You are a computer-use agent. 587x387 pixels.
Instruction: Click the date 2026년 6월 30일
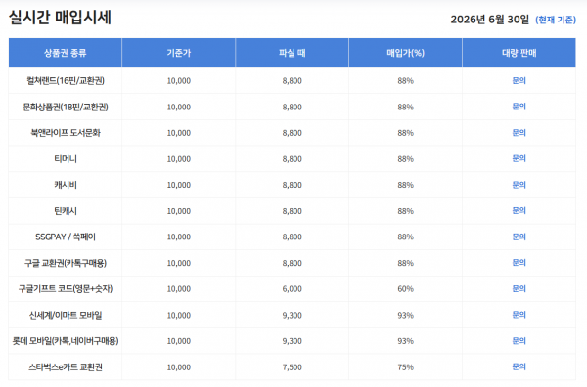[x=490, y=20]
